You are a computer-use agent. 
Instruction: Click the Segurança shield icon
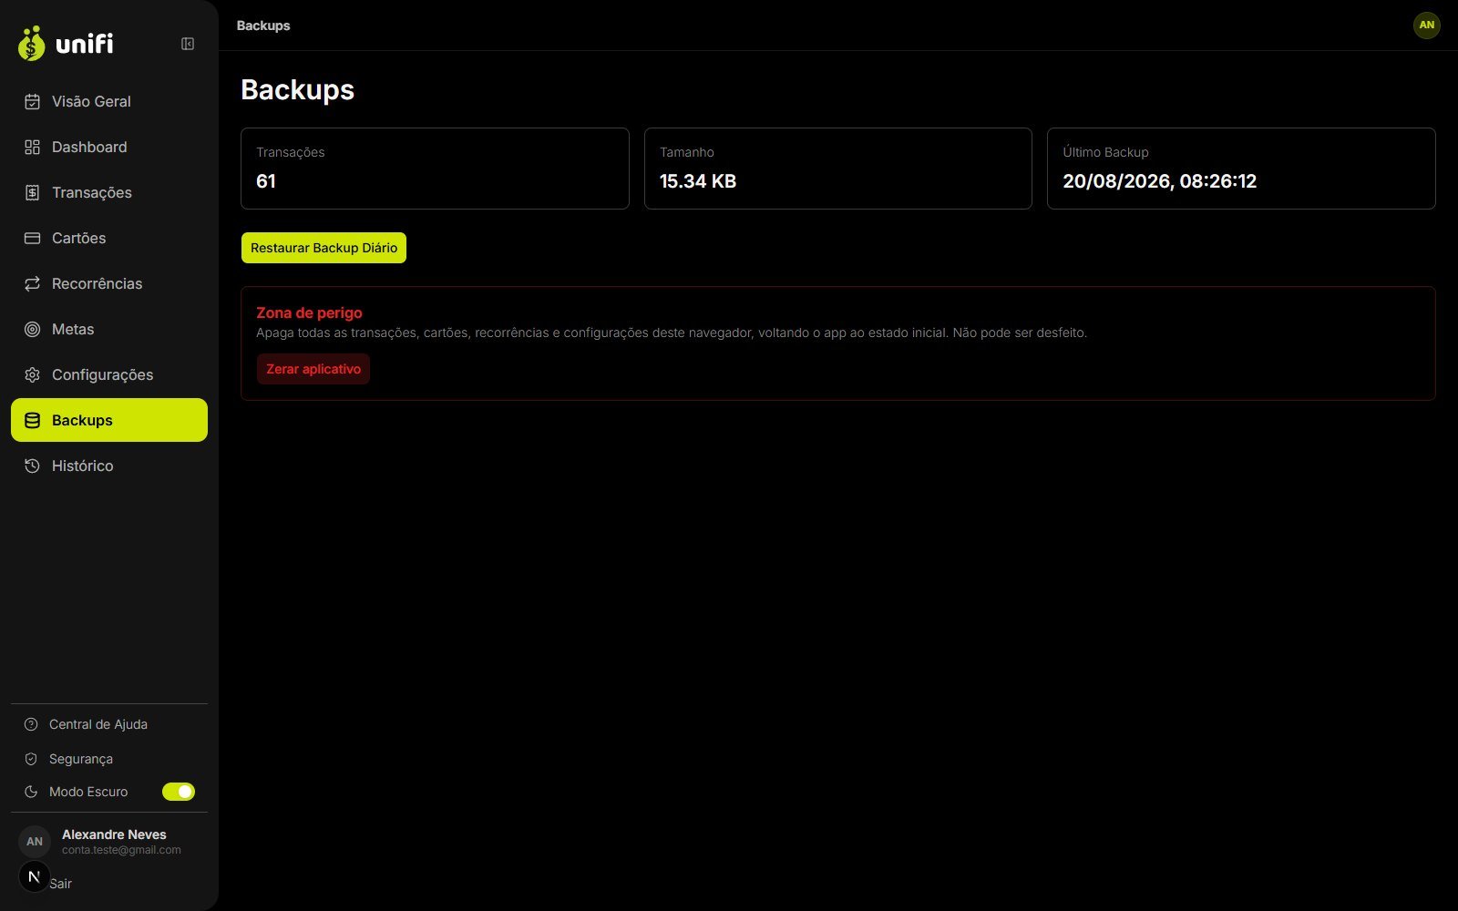coord(31,759)
